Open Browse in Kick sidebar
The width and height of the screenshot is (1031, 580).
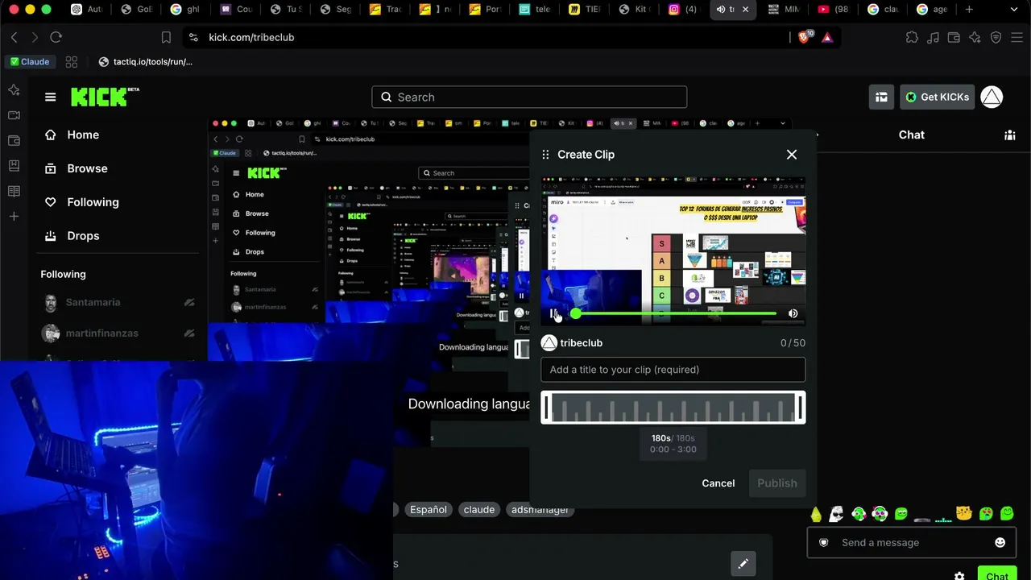click(76, 168)
